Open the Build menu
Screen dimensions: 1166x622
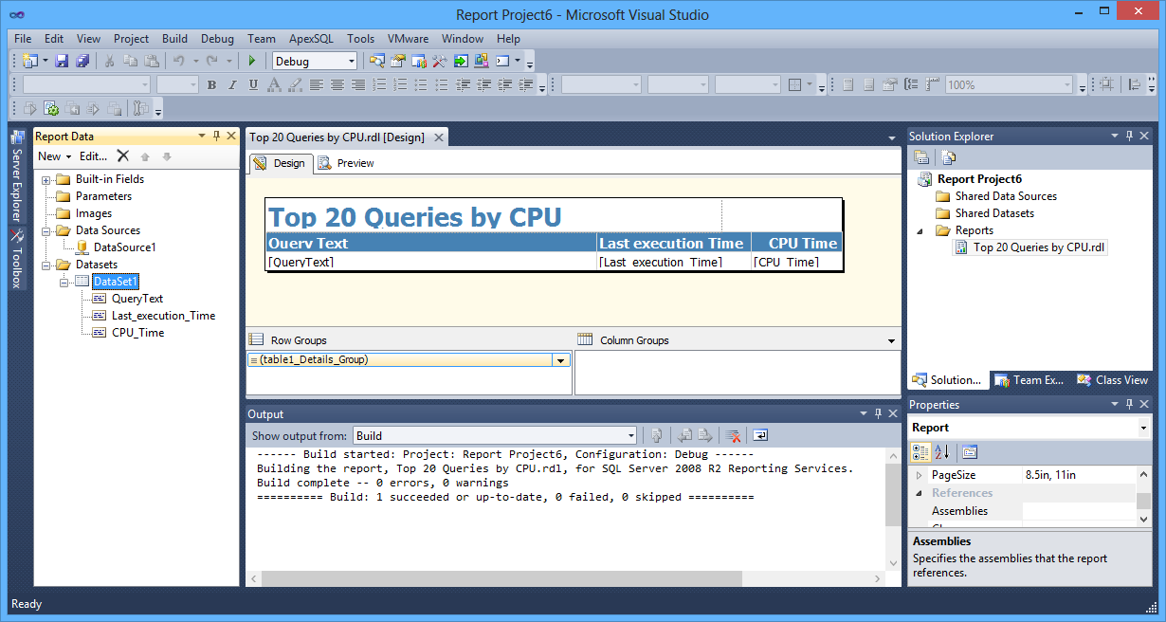[174, 39]
